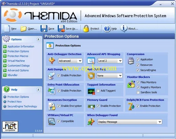The height and width of the screenshot is (139, 176).
Task: Open Application Information in Options list
Action: [x=21, y=47]
